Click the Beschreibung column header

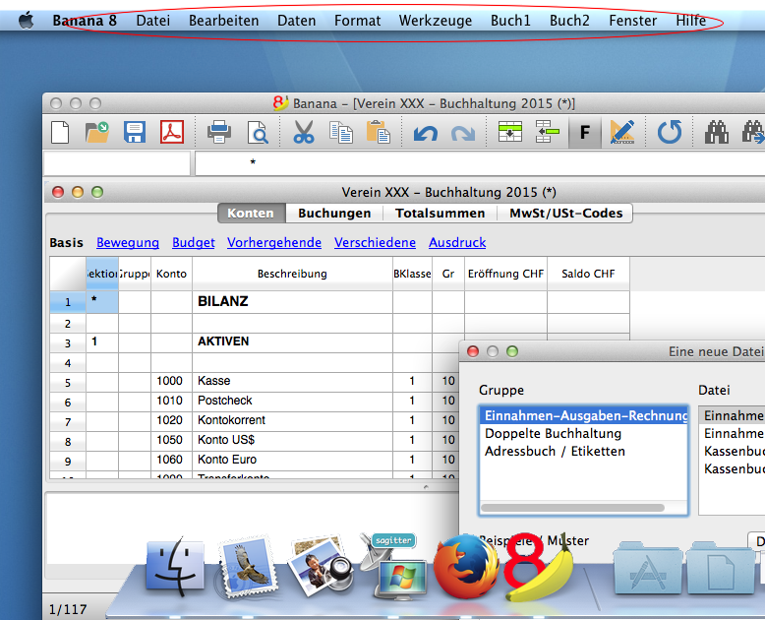(292, 274)
